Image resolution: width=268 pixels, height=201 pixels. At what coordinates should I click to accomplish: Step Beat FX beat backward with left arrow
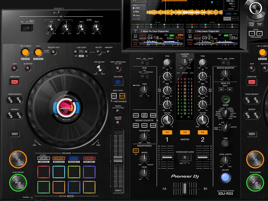click(x=221, y=90)
